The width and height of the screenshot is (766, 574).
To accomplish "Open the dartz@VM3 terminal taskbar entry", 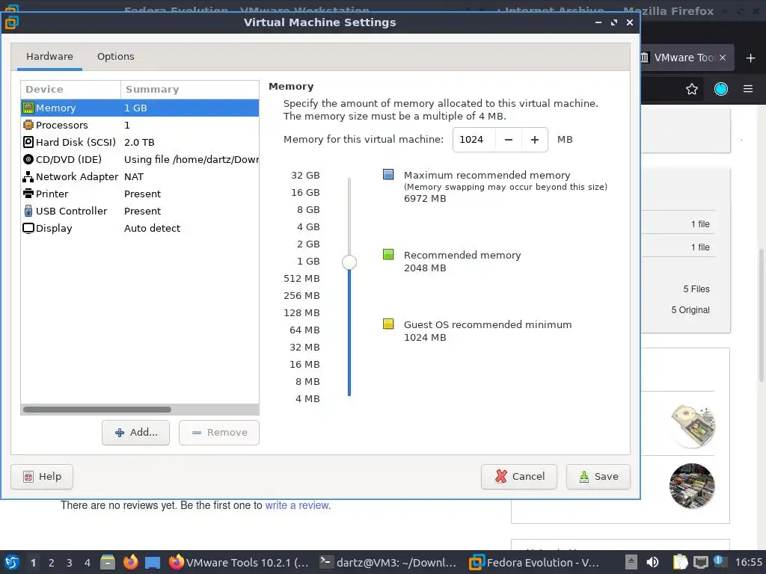I will tap(388, 562).
